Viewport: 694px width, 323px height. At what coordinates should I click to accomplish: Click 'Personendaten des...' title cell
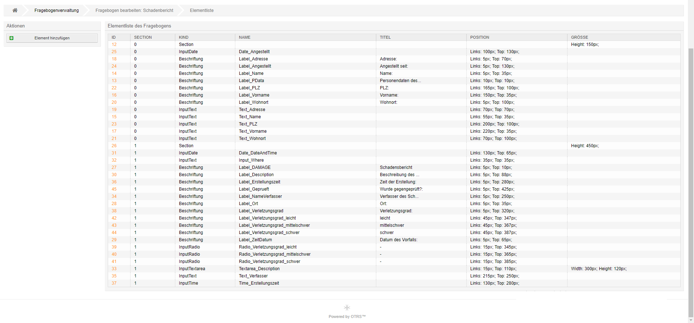coord(421,81)
